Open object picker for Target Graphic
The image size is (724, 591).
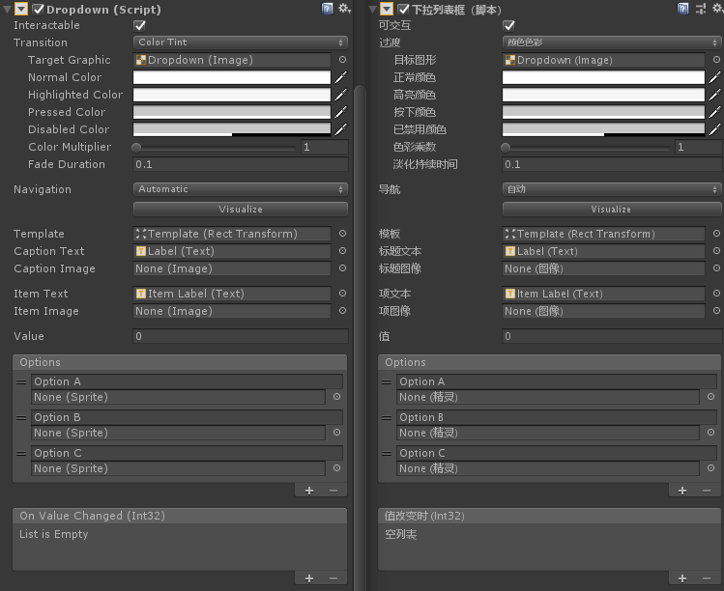(342, 60)
